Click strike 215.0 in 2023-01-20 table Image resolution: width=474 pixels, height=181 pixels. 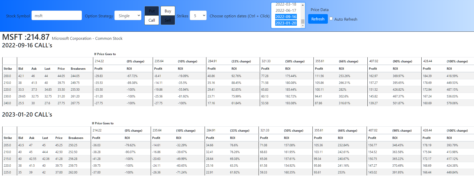click(x=7, y=159)
